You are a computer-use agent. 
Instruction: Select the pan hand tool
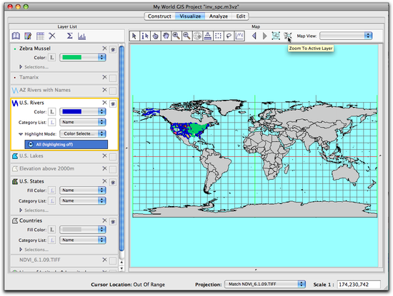click(x=166, y=36)
